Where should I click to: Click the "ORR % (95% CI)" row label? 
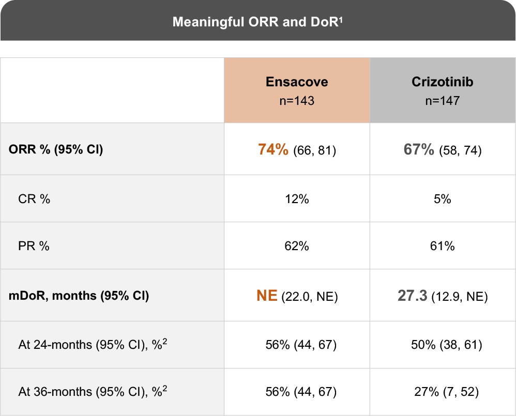56,150
